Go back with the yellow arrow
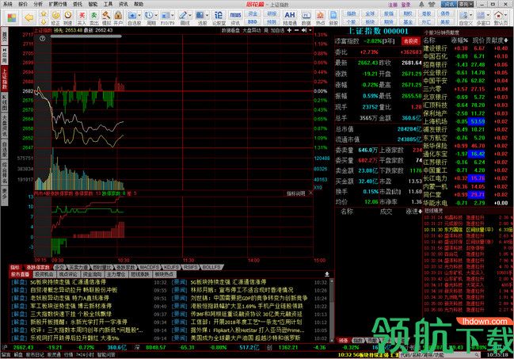The image size is (514, 359). click(29, 17)
